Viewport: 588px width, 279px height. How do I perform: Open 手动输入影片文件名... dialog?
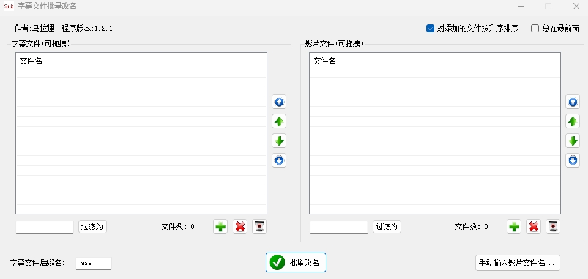pyautogui.click(x=518, y=263)
